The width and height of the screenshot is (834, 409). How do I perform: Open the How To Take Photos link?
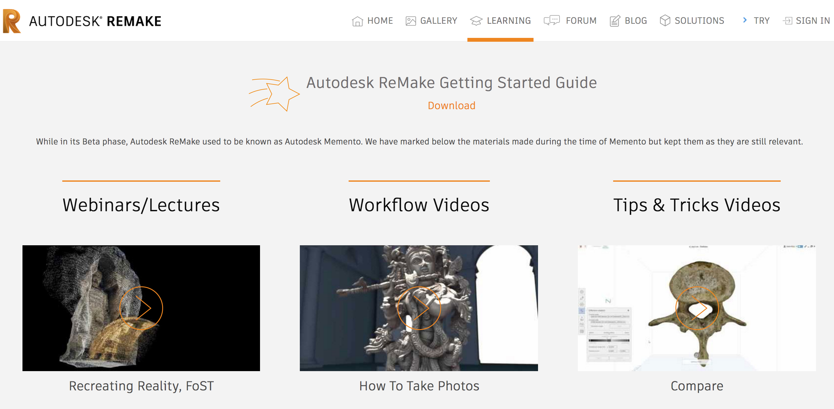419,386
